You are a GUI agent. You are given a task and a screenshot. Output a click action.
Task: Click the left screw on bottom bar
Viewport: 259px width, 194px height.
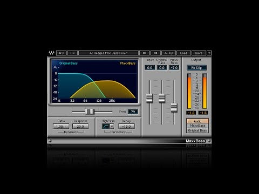(x=50, y=141)
